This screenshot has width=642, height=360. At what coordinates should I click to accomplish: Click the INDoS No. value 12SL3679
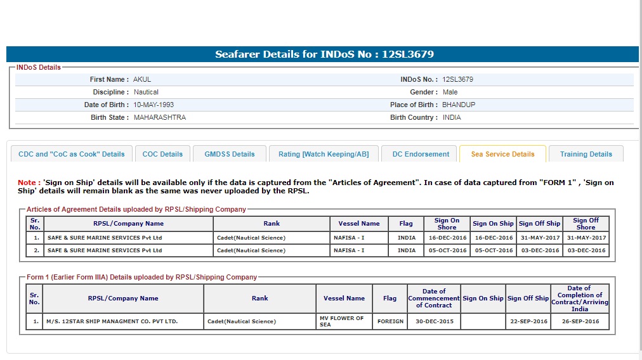tap(457, 80)
